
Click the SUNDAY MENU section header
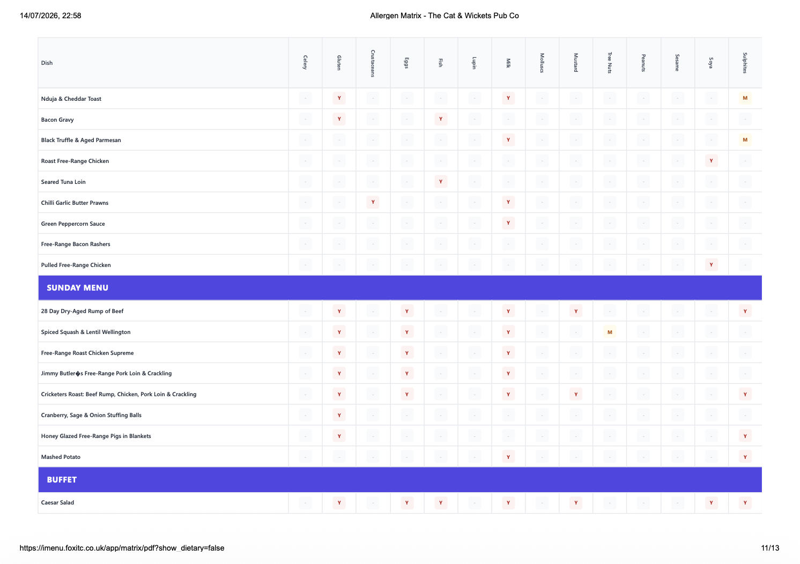pos(400,288)
